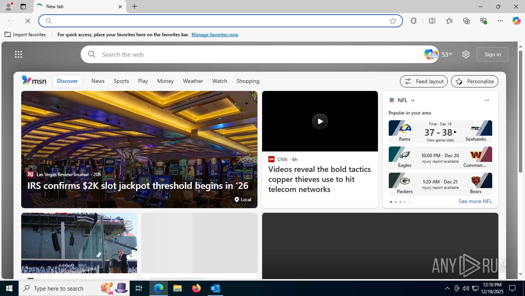Open the Favorites hub icon
Viewport: 525px width, 296px height.
(x=449, y=21)
